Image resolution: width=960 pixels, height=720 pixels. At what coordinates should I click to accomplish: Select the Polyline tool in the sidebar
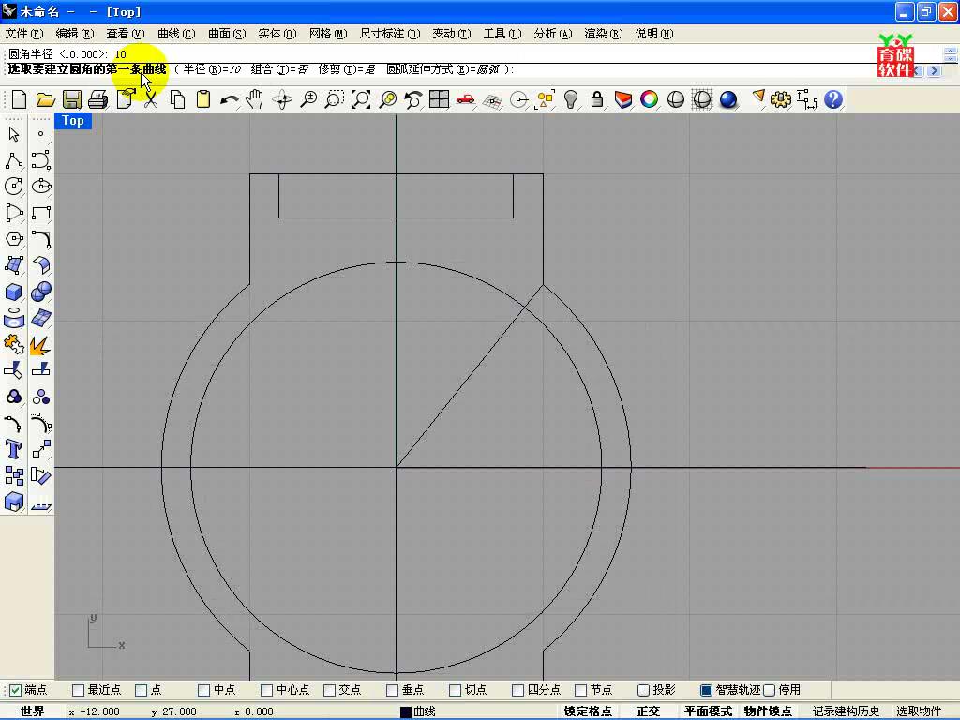[13, 160]
